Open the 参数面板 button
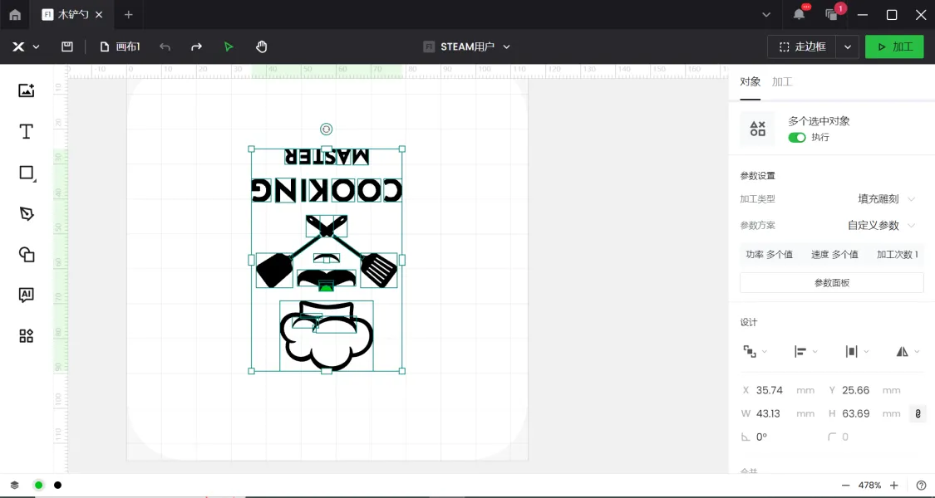 coord(832,283)
